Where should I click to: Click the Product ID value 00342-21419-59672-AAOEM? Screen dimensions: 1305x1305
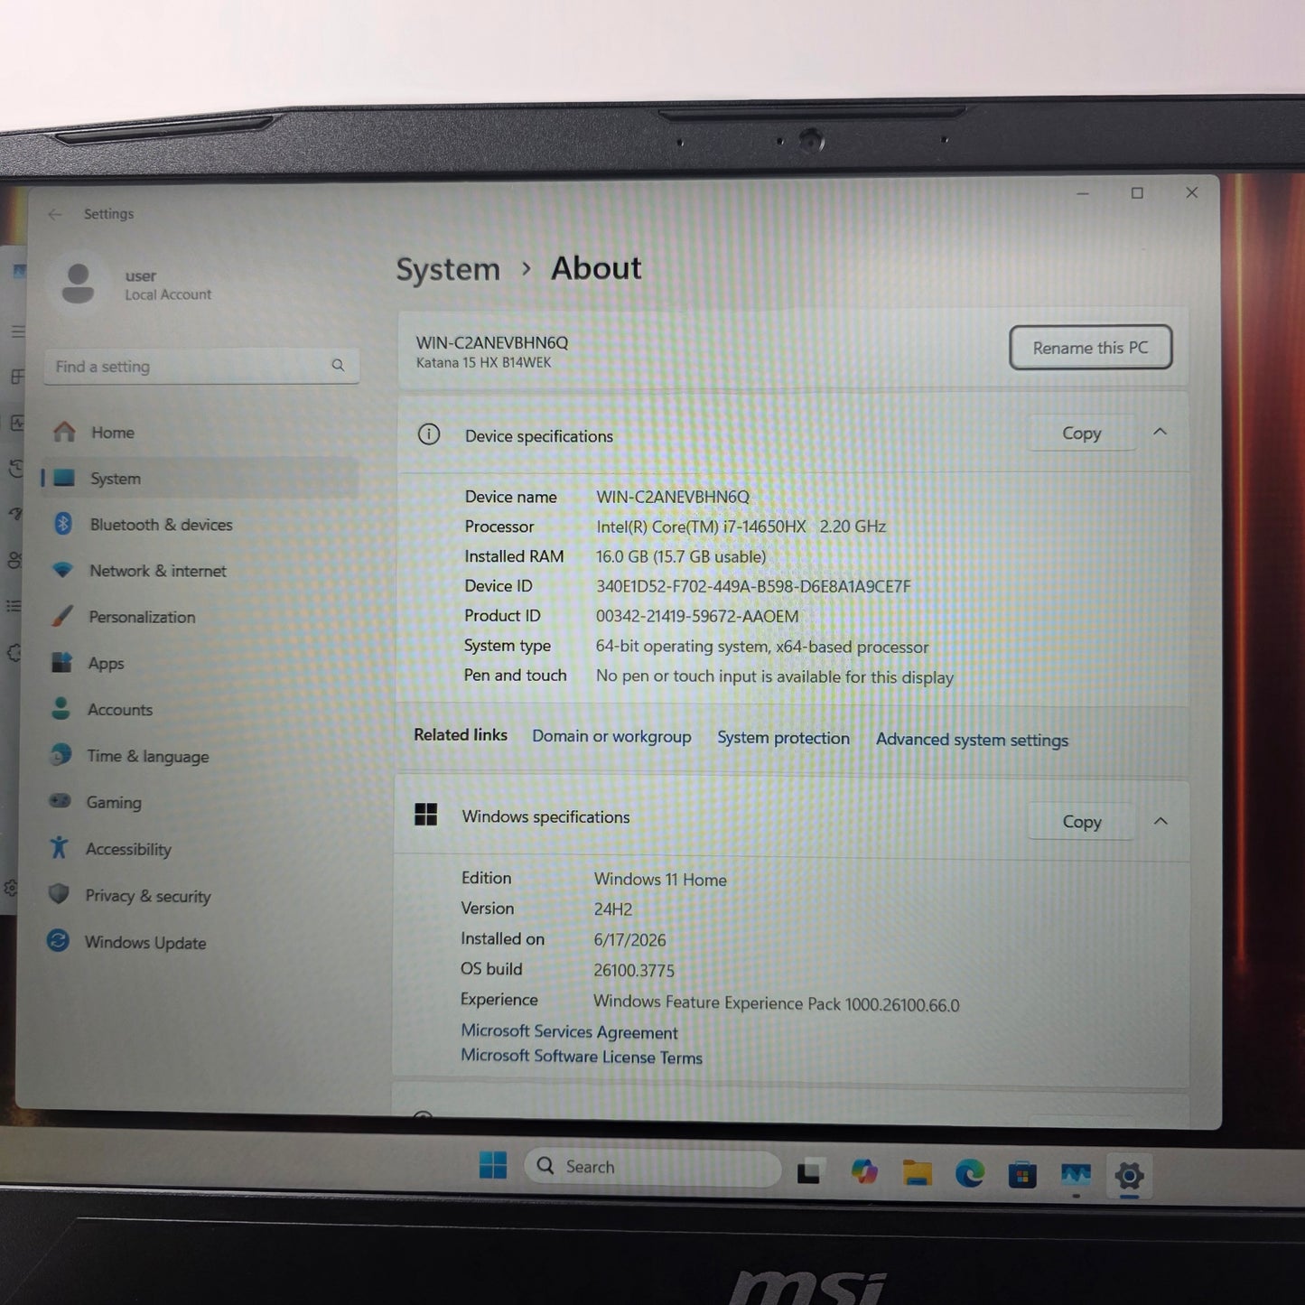697,617
